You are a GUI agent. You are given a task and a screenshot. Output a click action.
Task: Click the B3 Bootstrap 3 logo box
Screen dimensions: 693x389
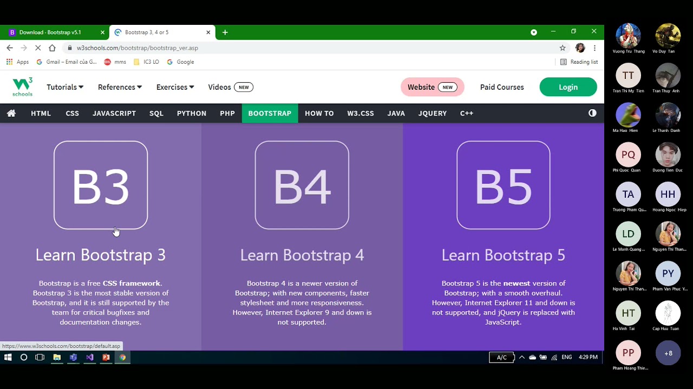pos(101,185)
